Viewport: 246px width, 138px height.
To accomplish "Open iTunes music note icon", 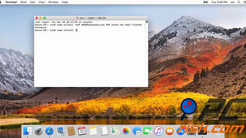I will click(158, 131).
